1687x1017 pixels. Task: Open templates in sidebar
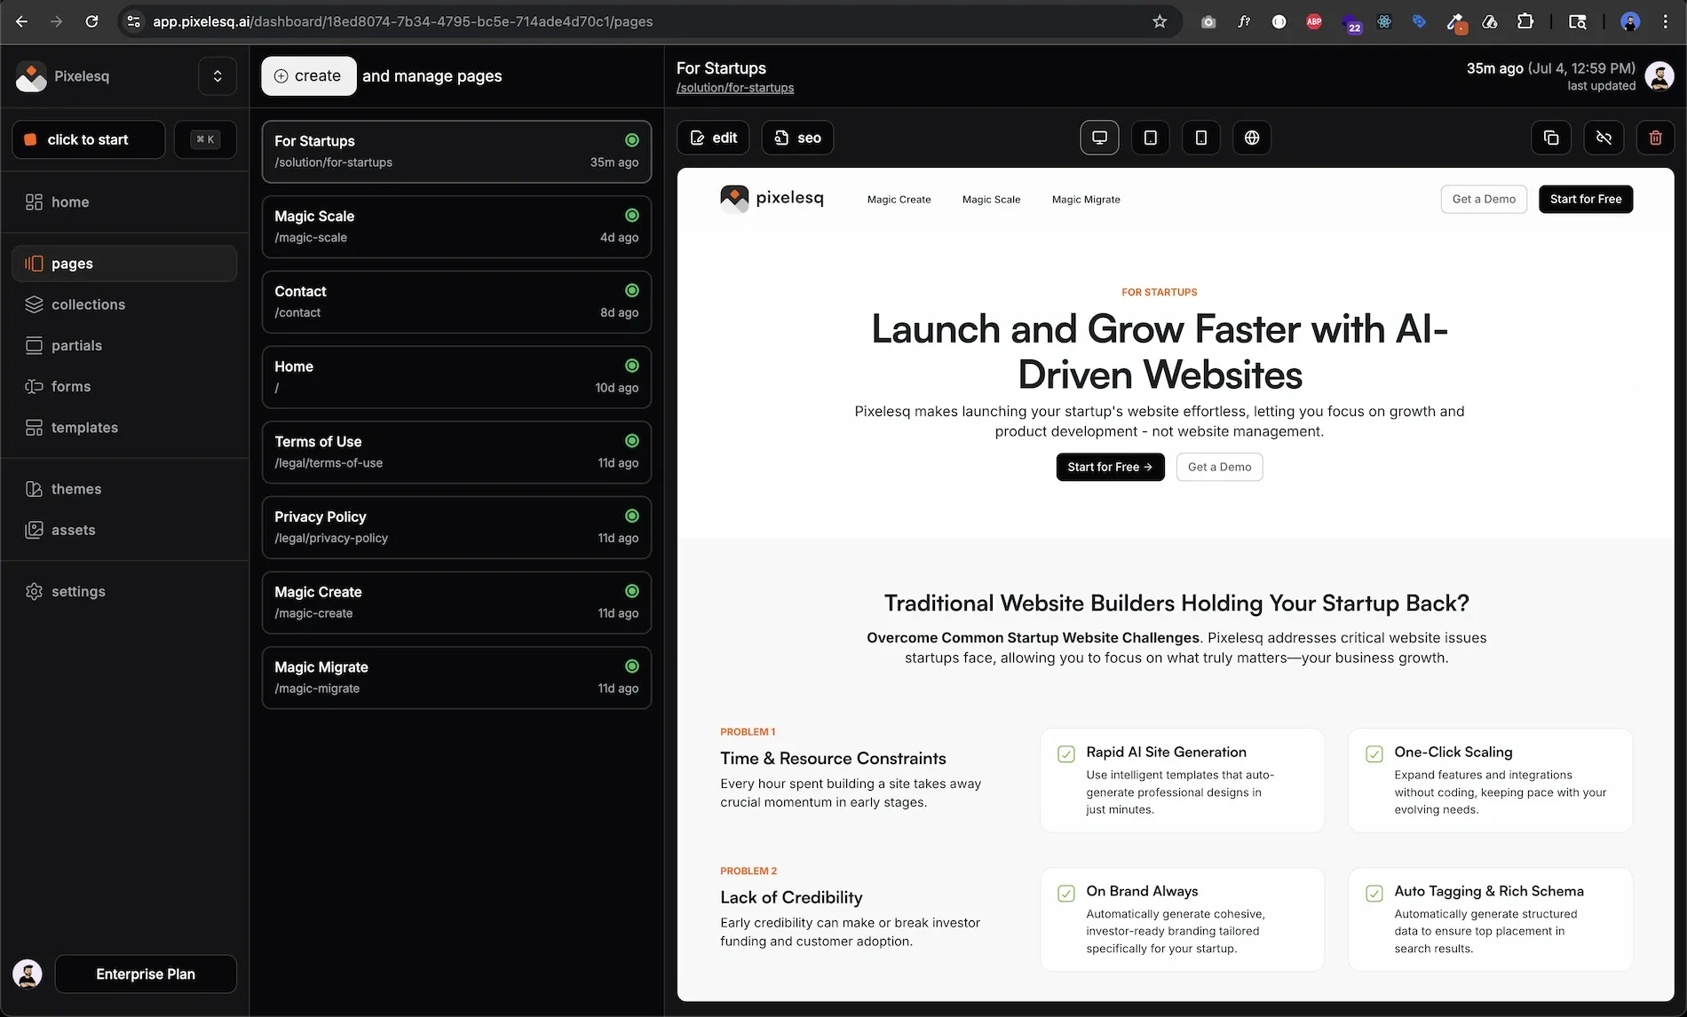124,427
